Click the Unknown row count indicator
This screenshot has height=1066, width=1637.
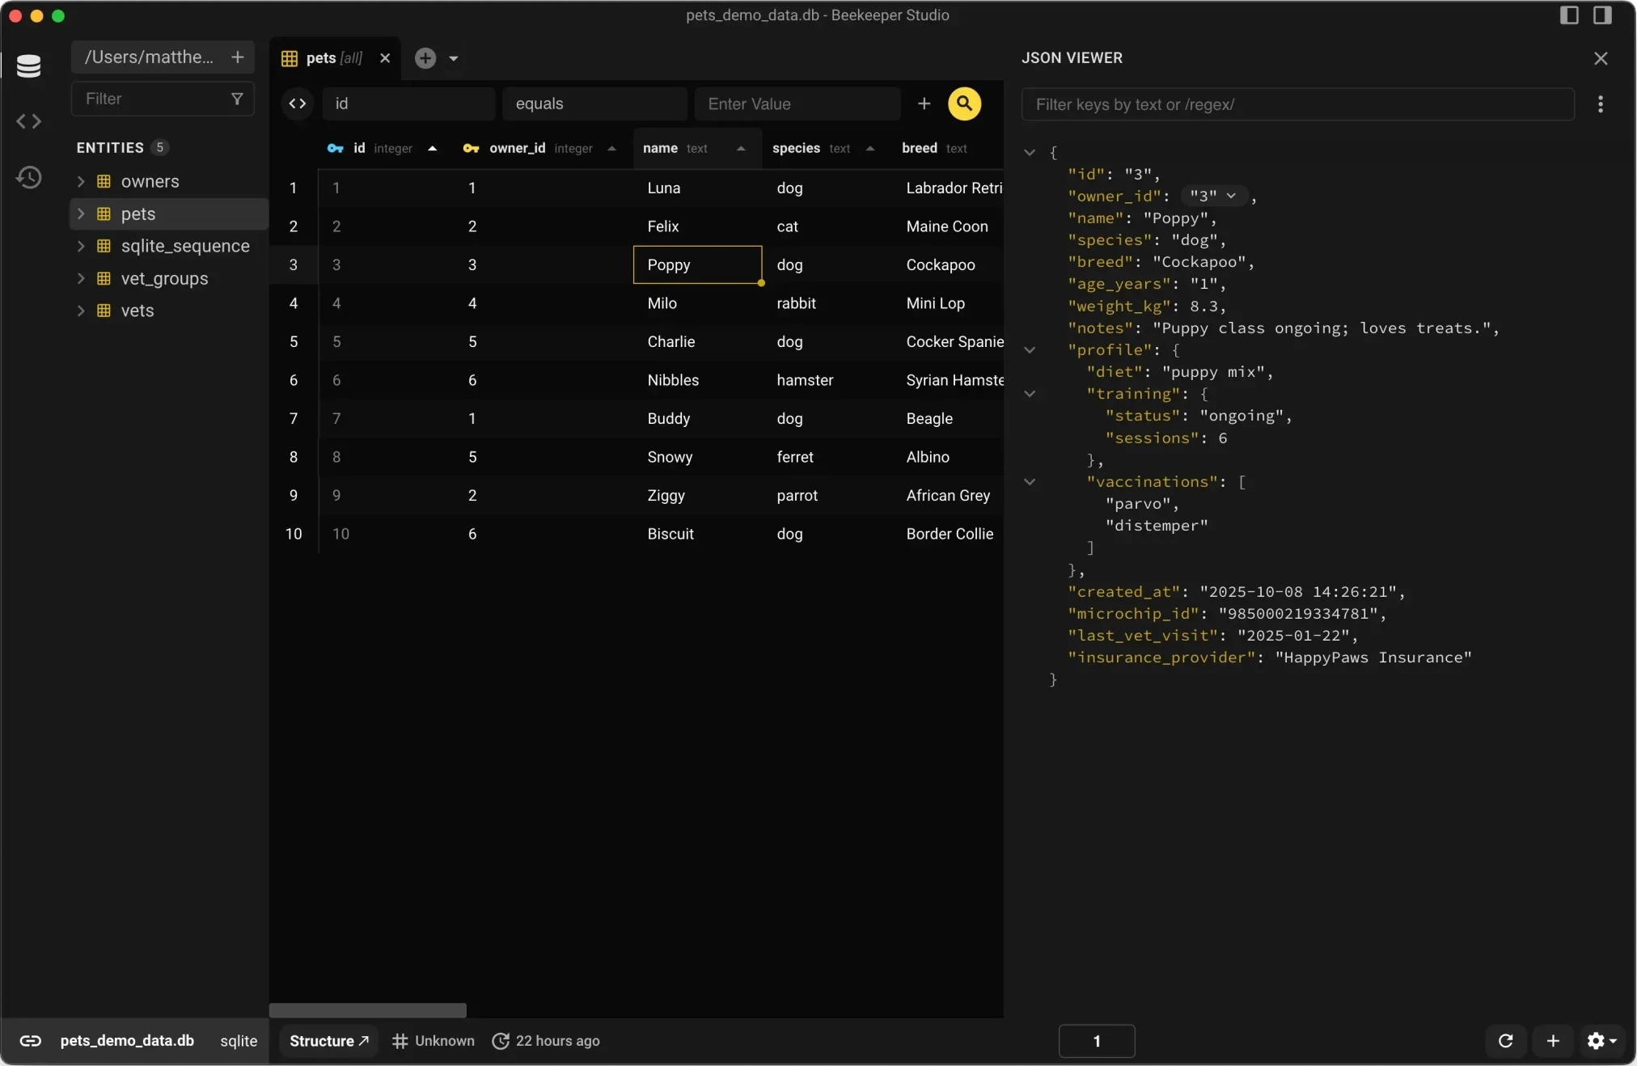point(434,1041)
